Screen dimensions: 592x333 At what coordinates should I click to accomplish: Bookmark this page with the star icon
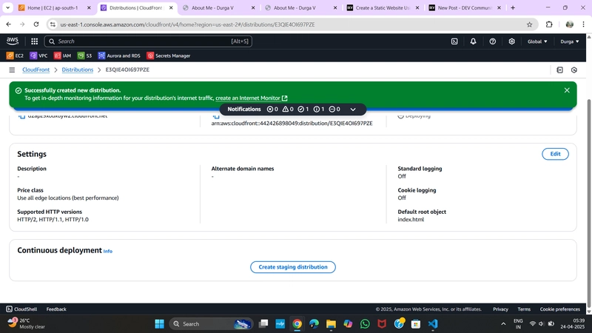[x=529, y=24]
